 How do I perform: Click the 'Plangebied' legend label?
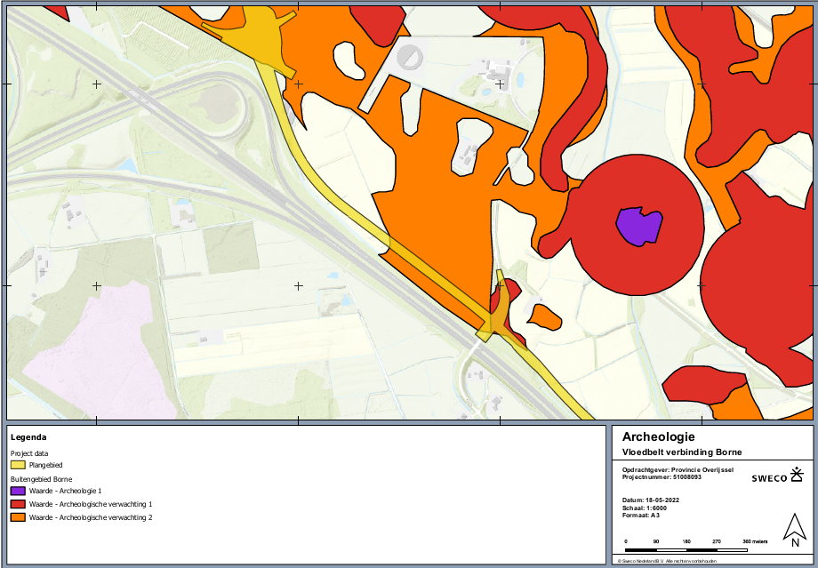(46, 465)
